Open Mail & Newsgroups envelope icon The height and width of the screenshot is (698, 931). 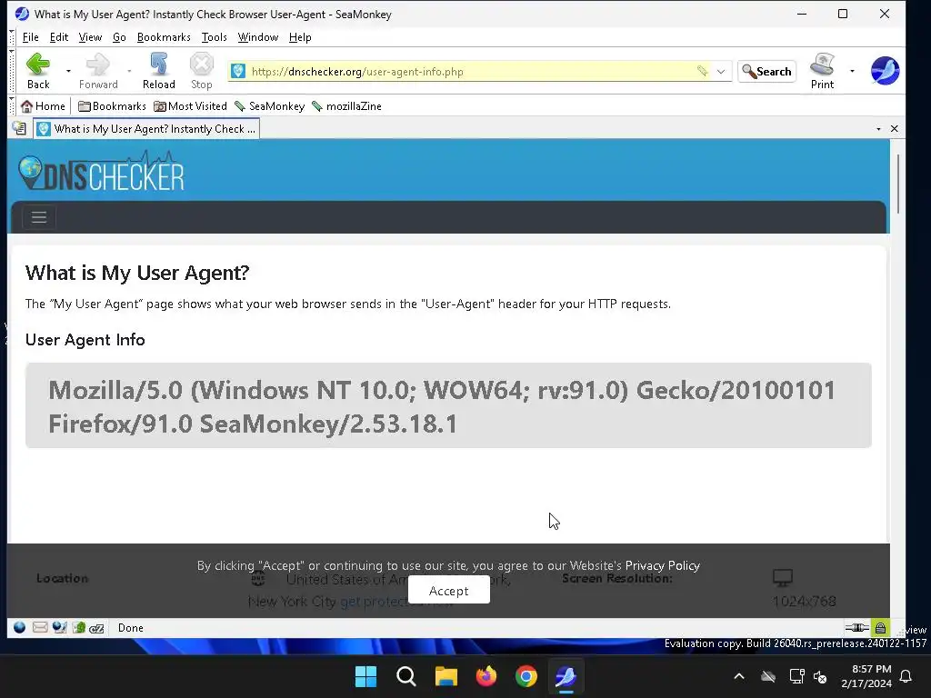(x=40, y=627)
